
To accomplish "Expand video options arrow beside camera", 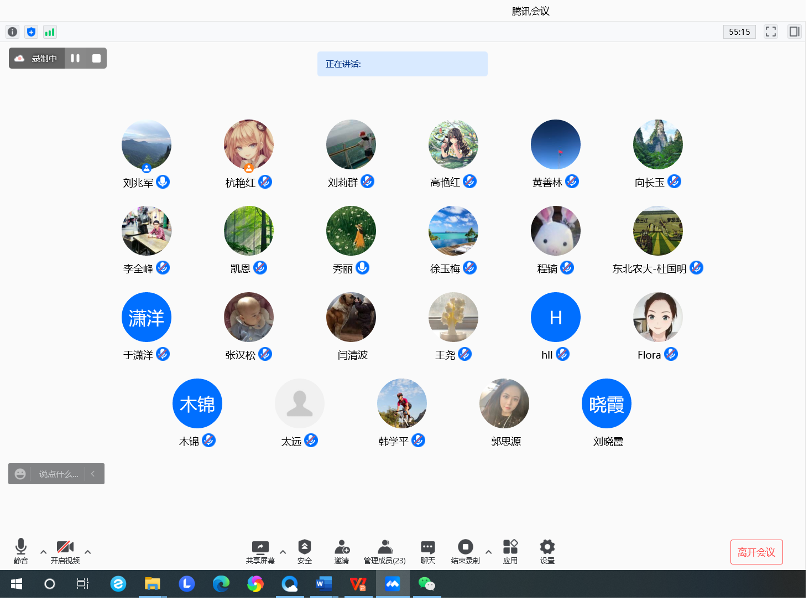I will coord(87,552).
